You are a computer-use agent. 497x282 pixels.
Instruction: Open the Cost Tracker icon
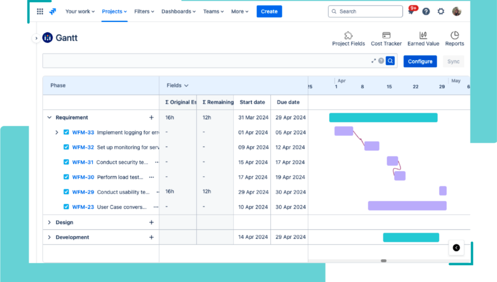click(386, 35)
